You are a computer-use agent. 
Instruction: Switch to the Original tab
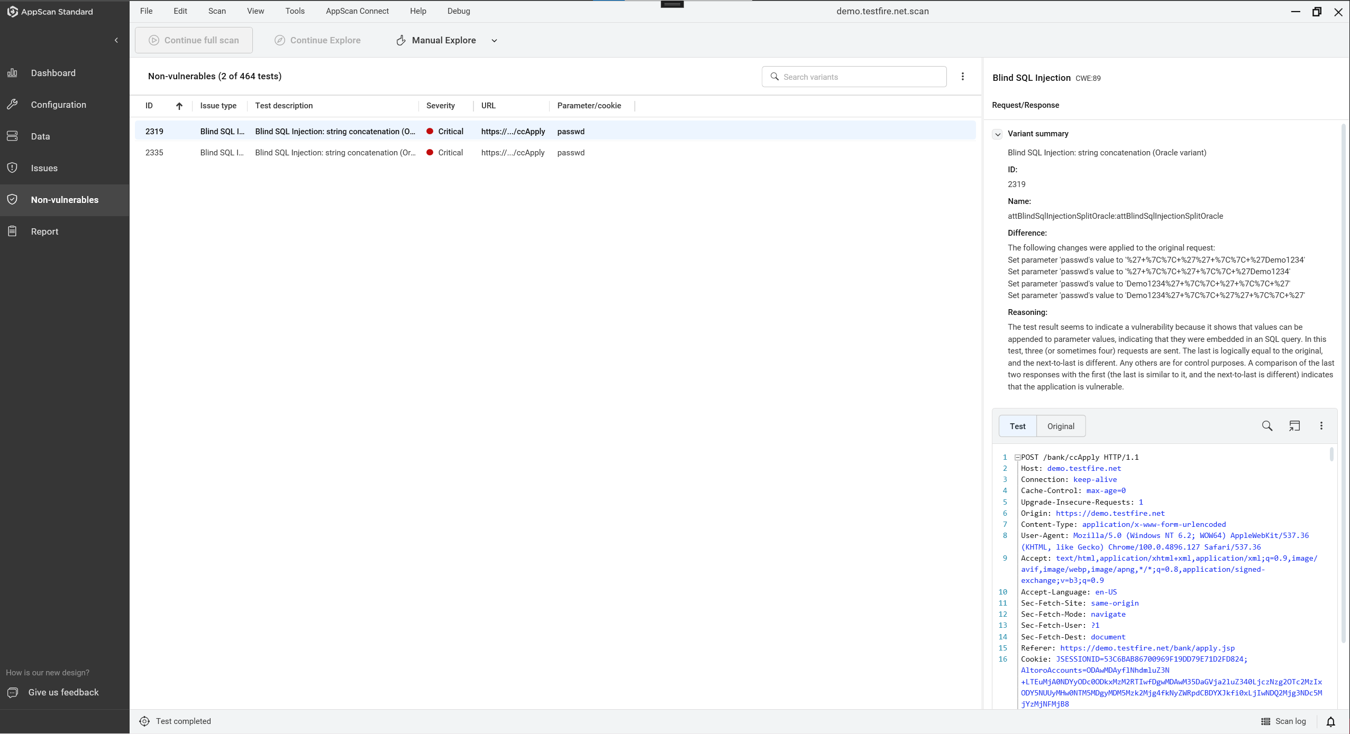pos(1061,425)
